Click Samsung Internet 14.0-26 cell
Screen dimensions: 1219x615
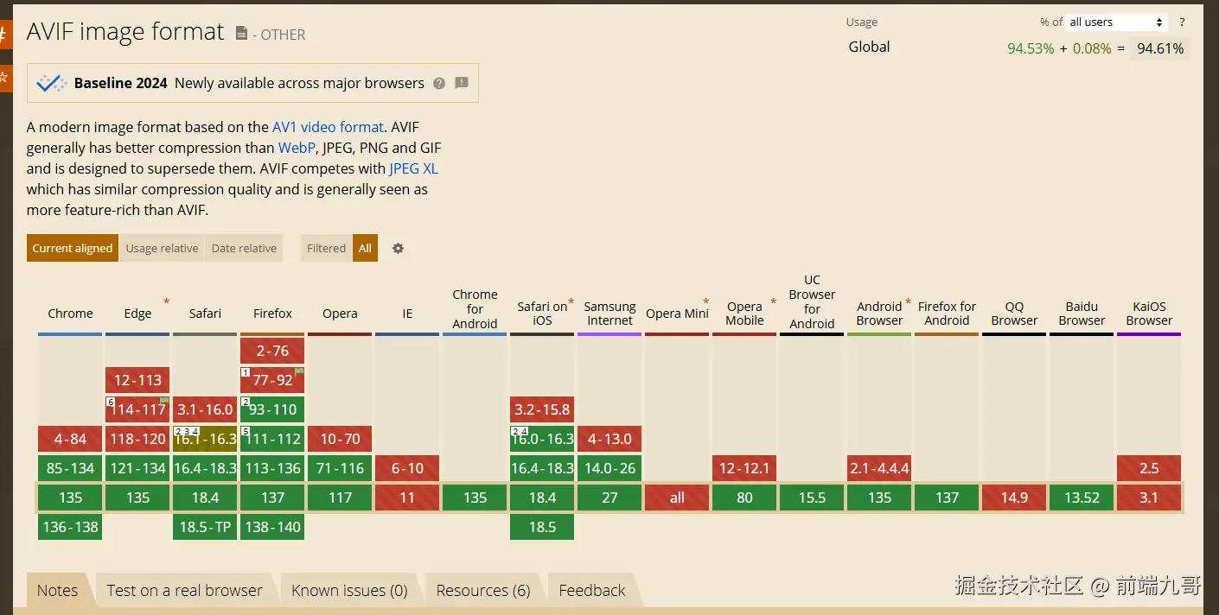tap(609, 468)
